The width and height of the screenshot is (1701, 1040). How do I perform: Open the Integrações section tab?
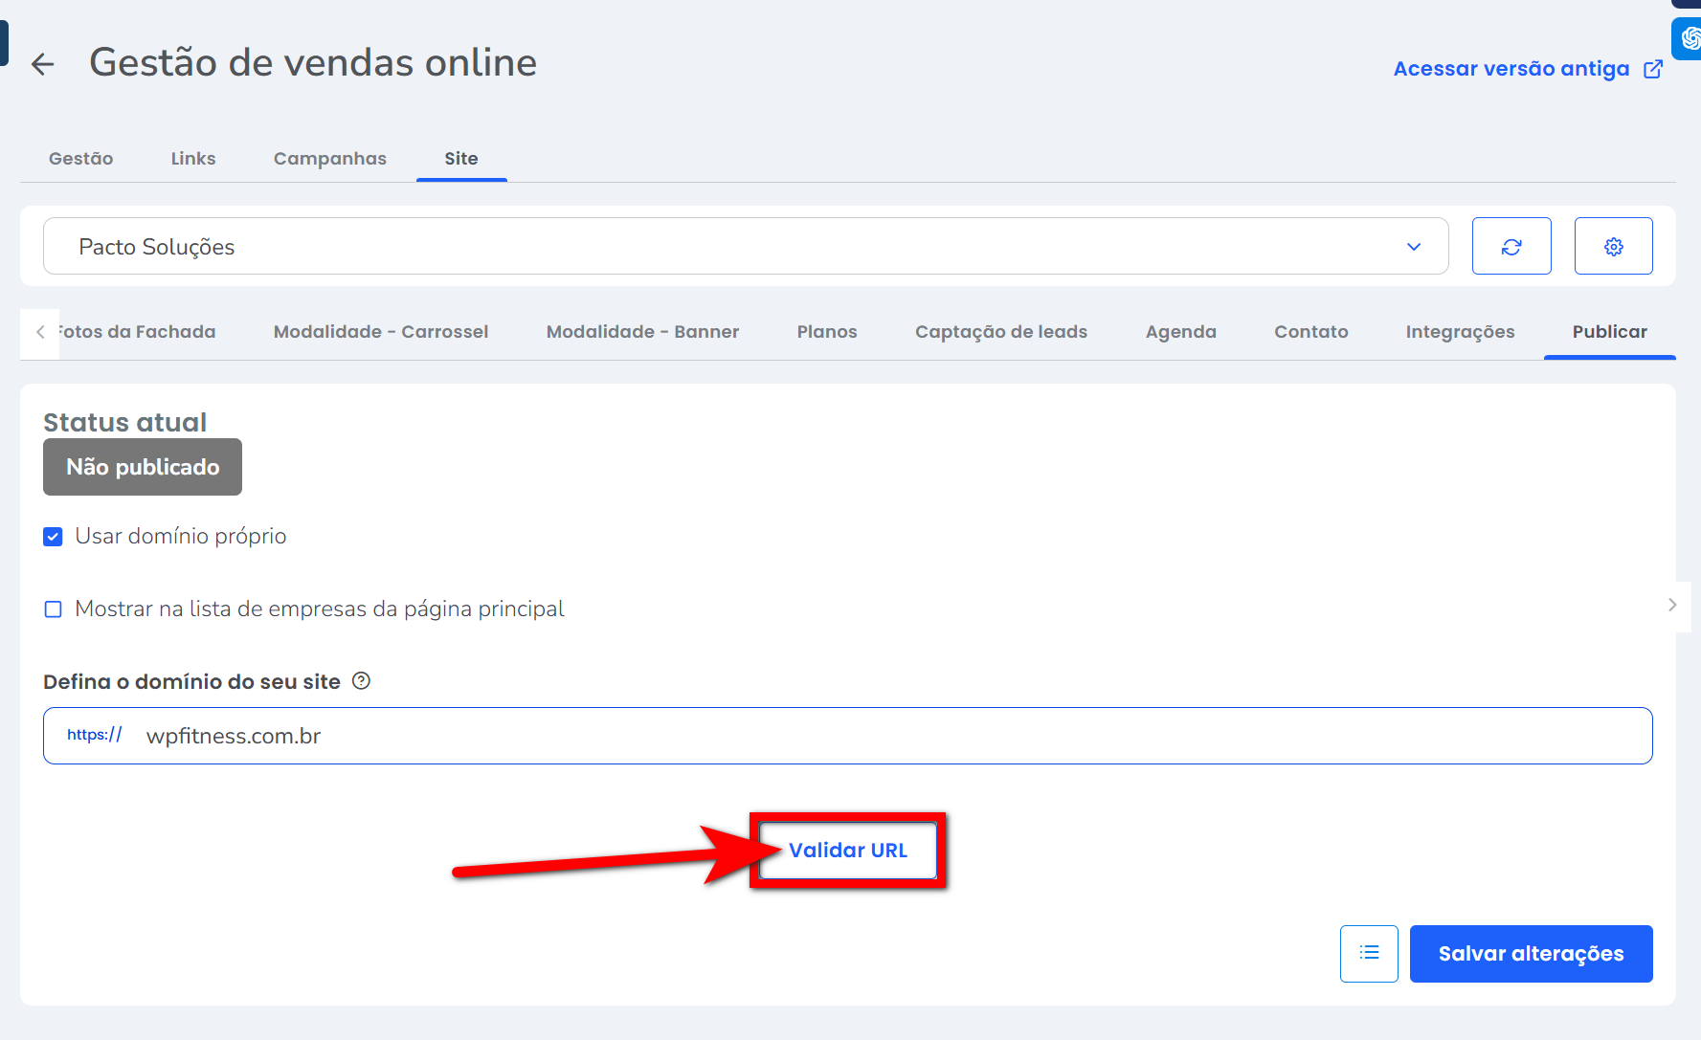point(1460,332)
